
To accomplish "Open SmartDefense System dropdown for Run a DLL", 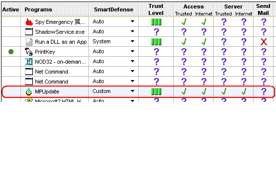I will point(133,42).
